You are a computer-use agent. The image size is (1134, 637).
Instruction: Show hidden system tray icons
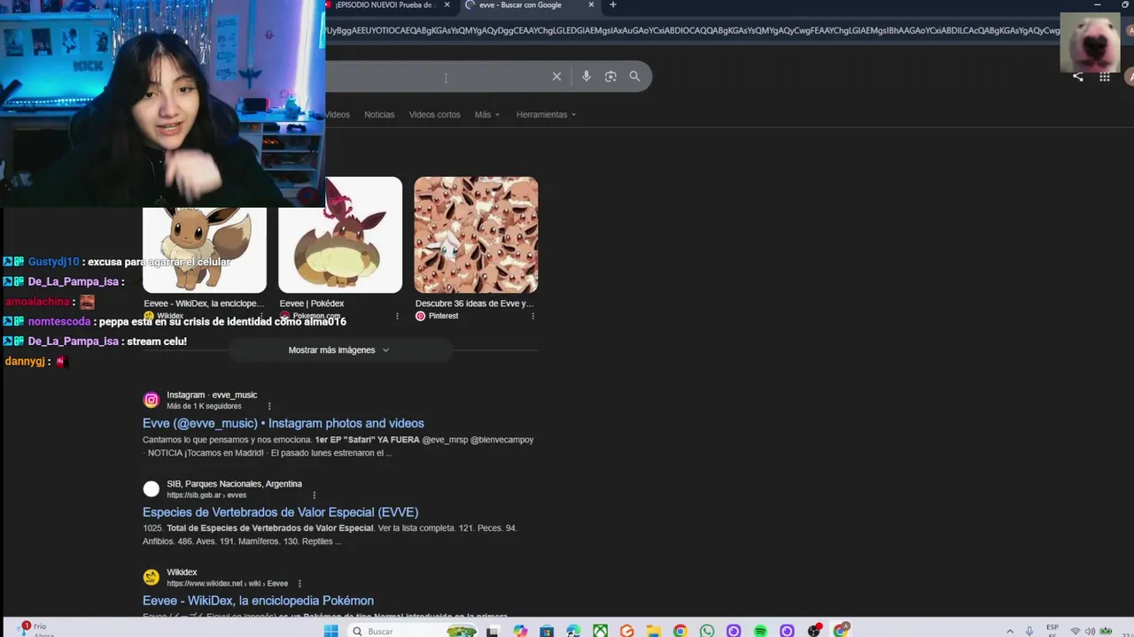1009,631
